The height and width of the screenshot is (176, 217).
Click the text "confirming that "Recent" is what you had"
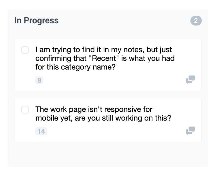coord(105,58)
